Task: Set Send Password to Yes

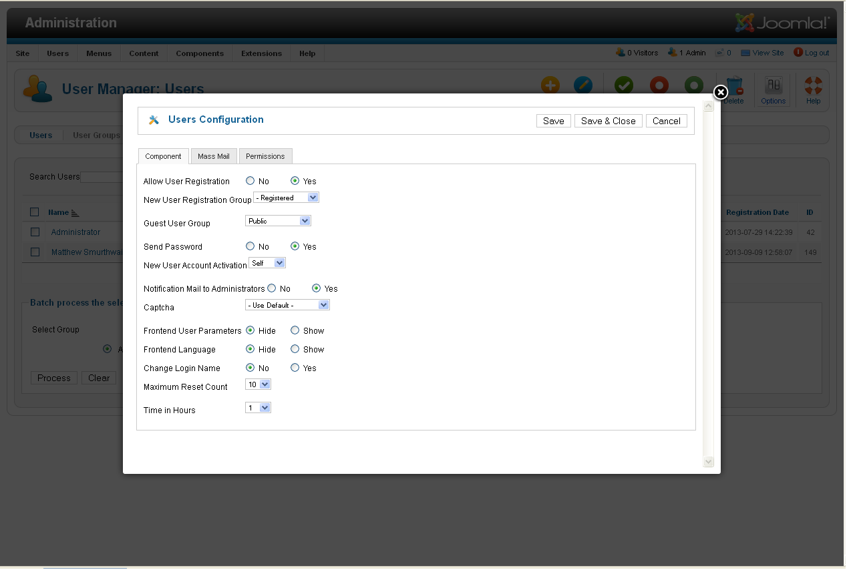Action: pyautogui.click(x=295, y=246)
